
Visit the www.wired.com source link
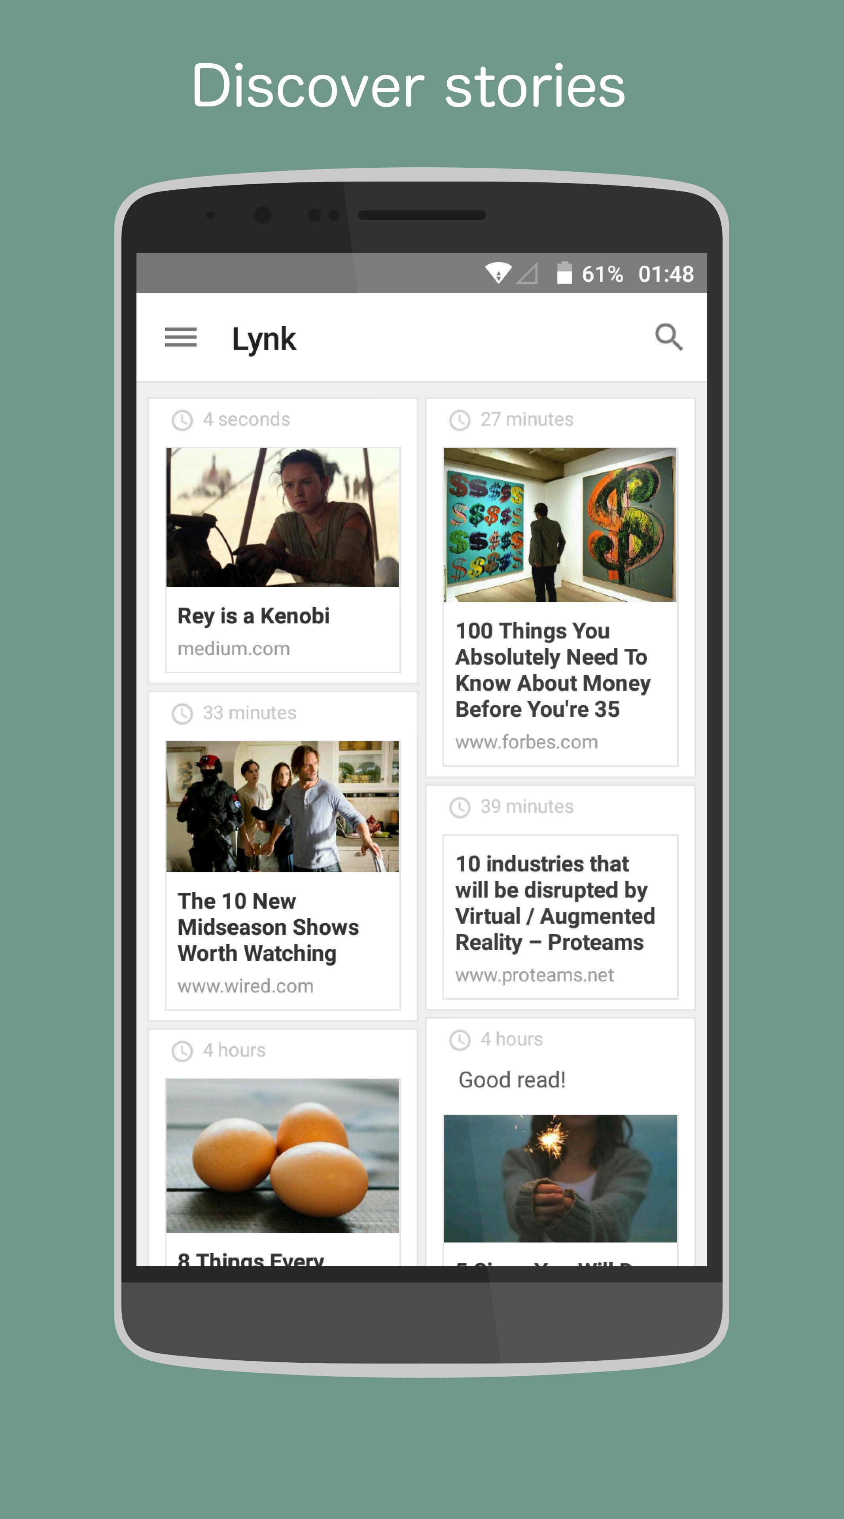pyautogui.click(x=245, y=986)
